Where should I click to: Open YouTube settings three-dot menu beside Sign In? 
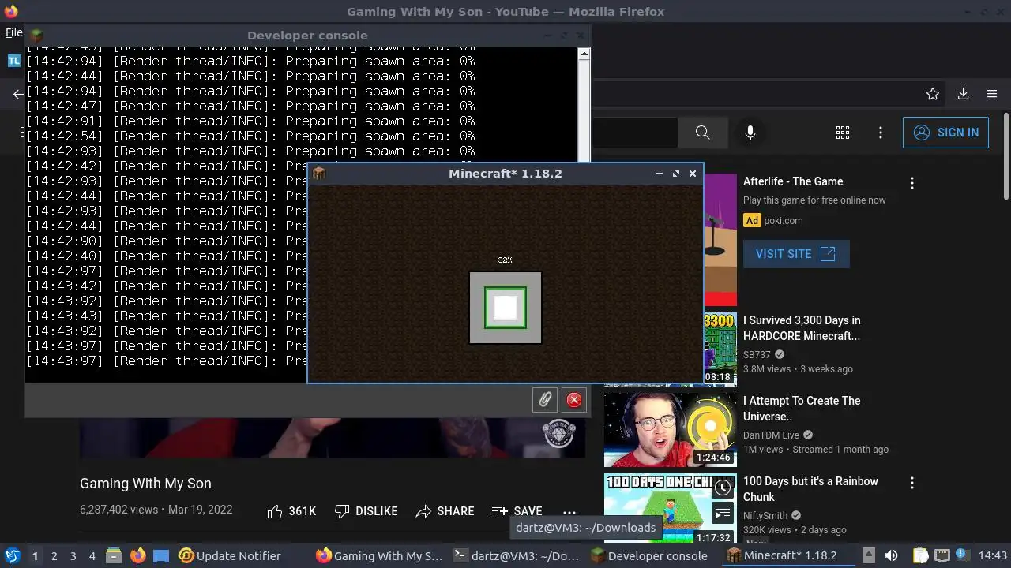(881, 133)
